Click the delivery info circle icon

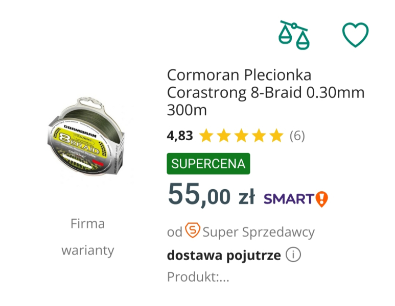[x=293, y=255]
